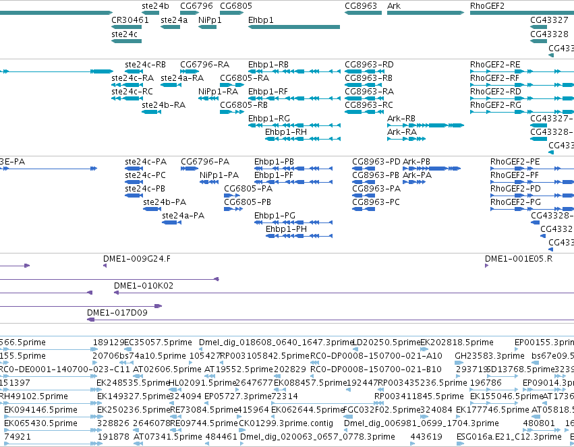This screenshot has width=574, height=447.
Task: Select protein CG6805-PA
Action: click(x=232, y=196)
